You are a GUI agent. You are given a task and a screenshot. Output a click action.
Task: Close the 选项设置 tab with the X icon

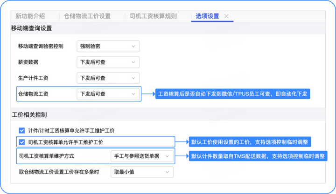click(226, 16)
